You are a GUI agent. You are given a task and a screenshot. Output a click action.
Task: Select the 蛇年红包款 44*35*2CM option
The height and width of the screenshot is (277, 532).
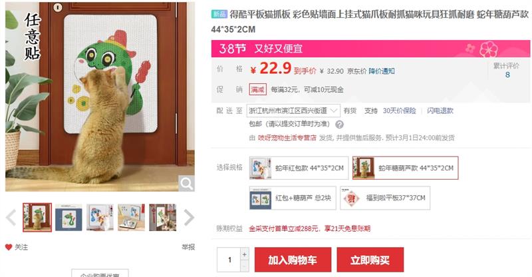tap(299, 168)
